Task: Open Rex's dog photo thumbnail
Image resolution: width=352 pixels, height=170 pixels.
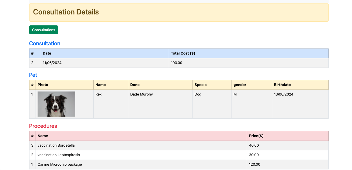Action: pyautogui.click(x=56, y=104)
